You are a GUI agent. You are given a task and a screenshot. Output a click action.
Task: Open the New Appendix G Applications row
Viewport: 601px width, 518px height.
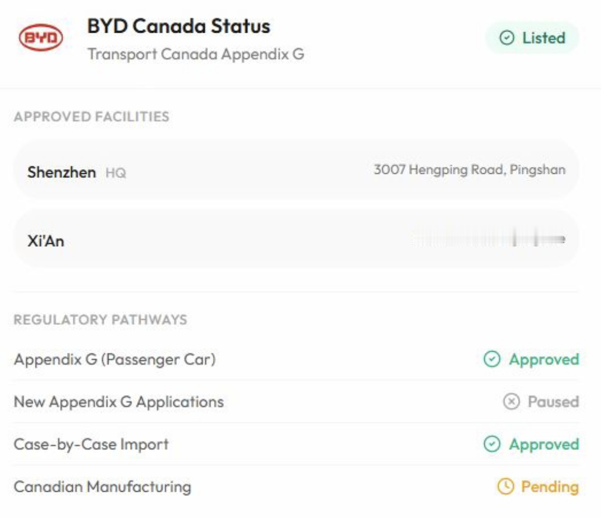pyautogui.click(x=118, y=402)
